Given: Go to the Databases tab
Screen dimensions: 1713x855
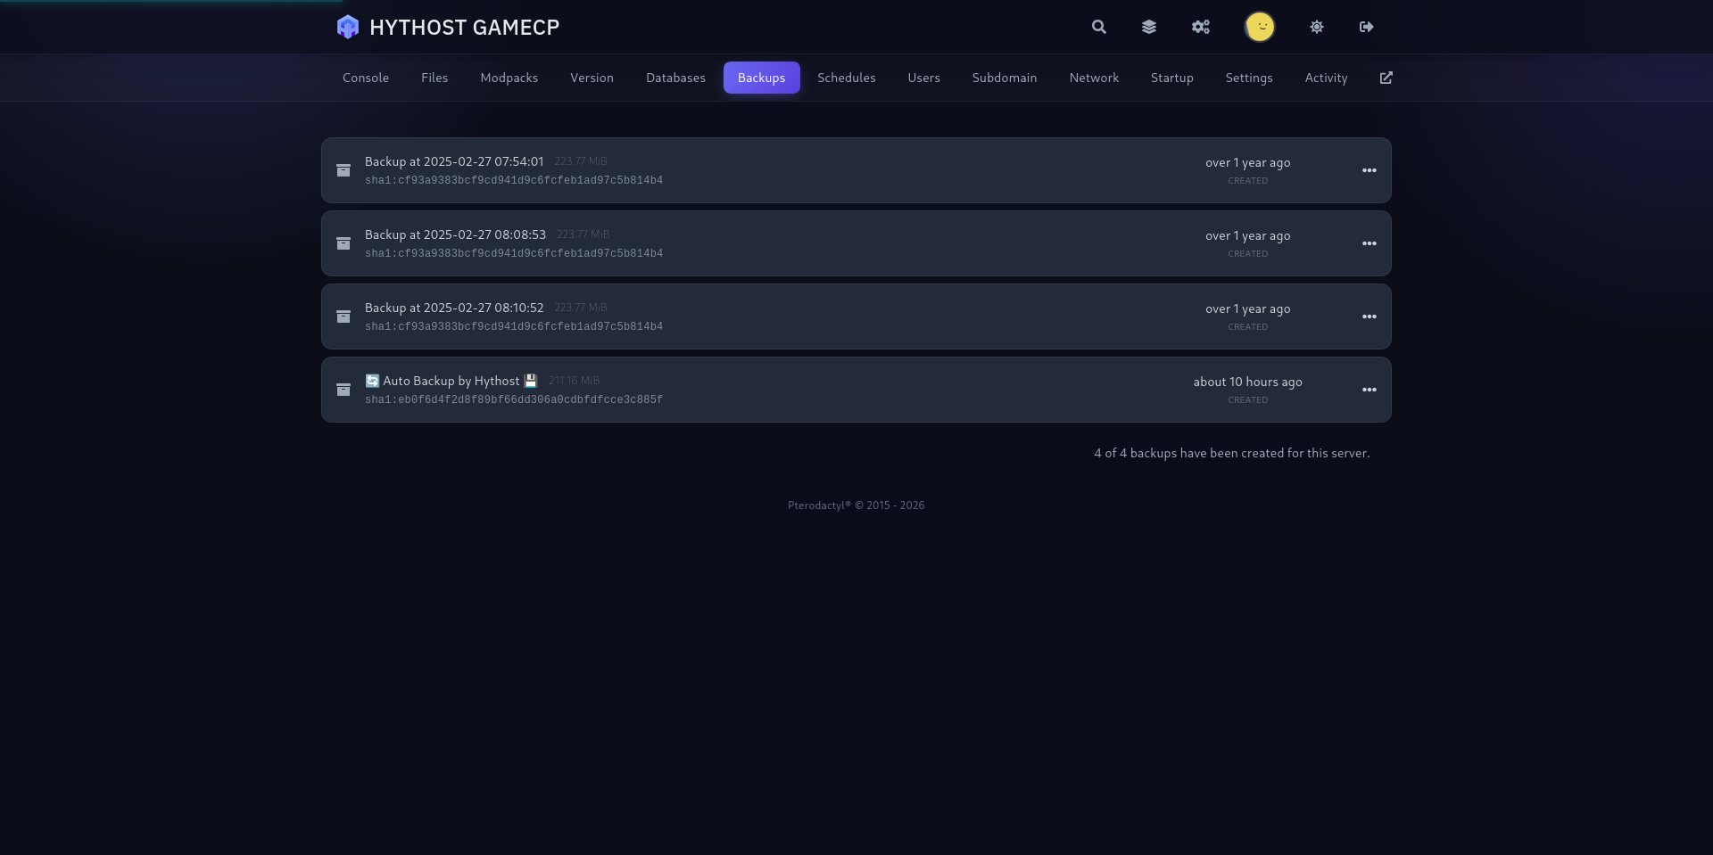Looking at the screenshot, I should click(675, 78).
